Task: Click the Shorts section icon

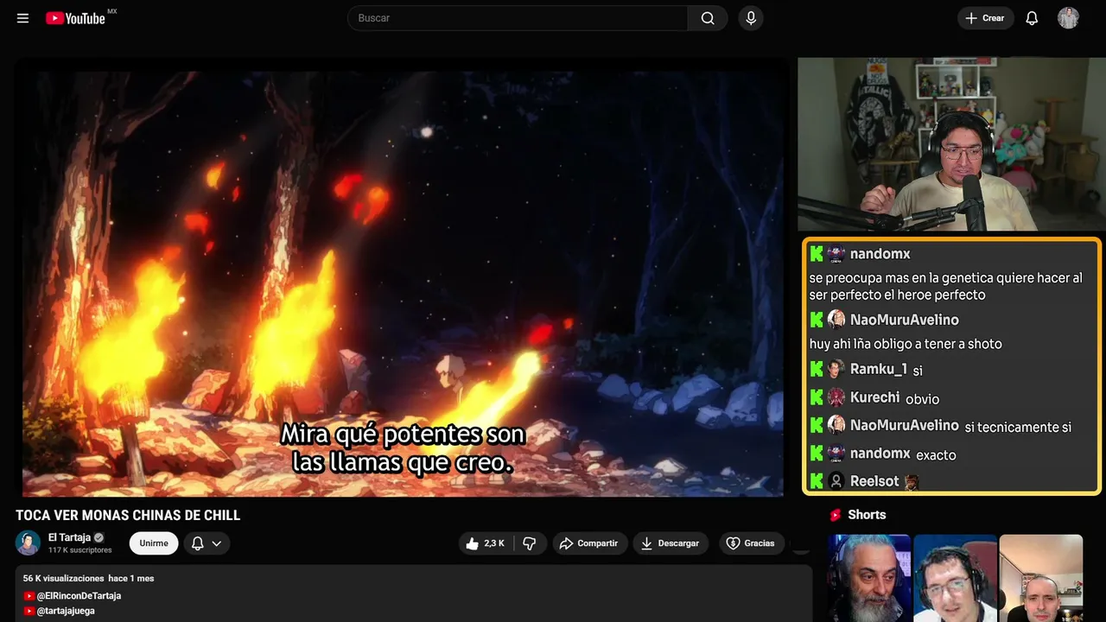Action: 836,515
